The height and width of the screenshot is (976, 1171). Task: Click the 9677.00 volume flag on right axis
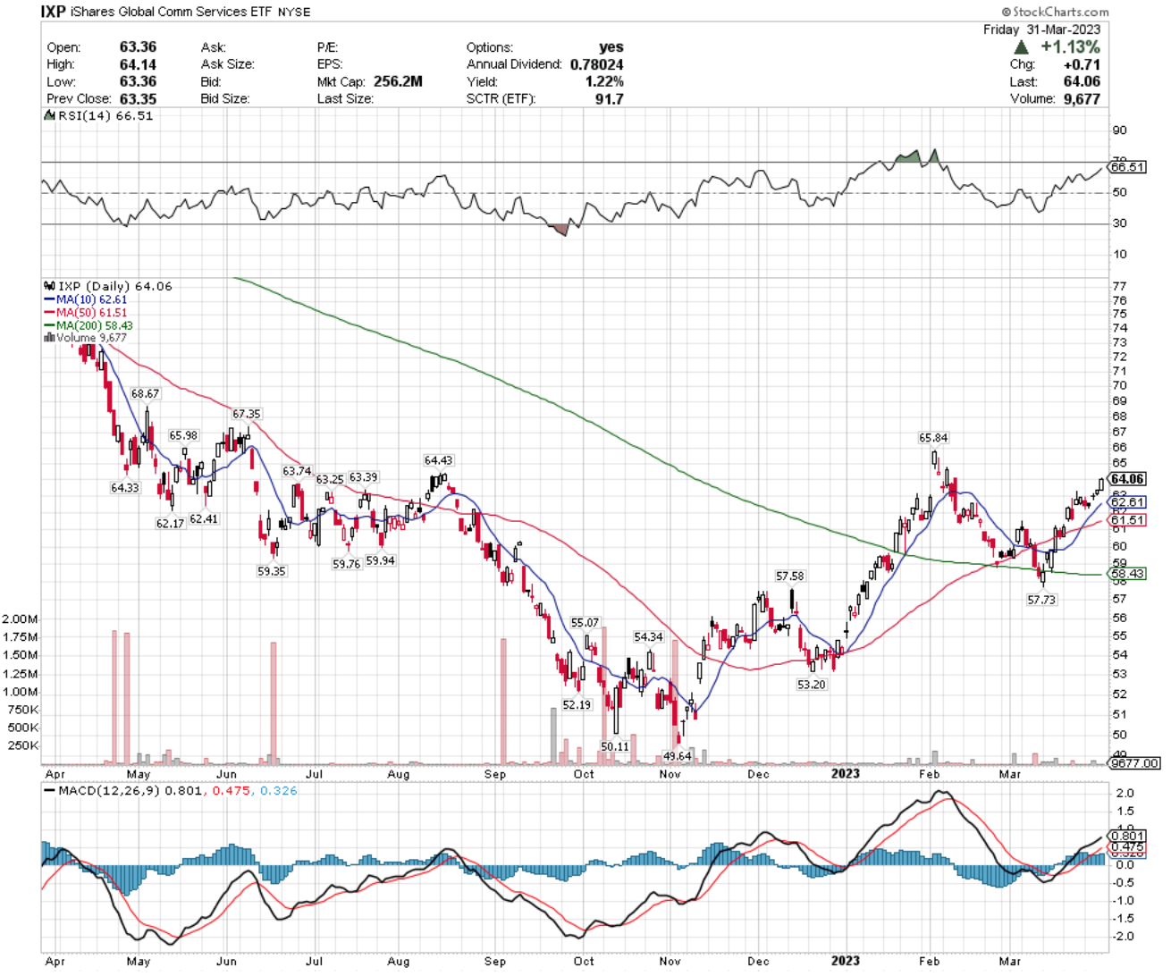(1134, 763)
